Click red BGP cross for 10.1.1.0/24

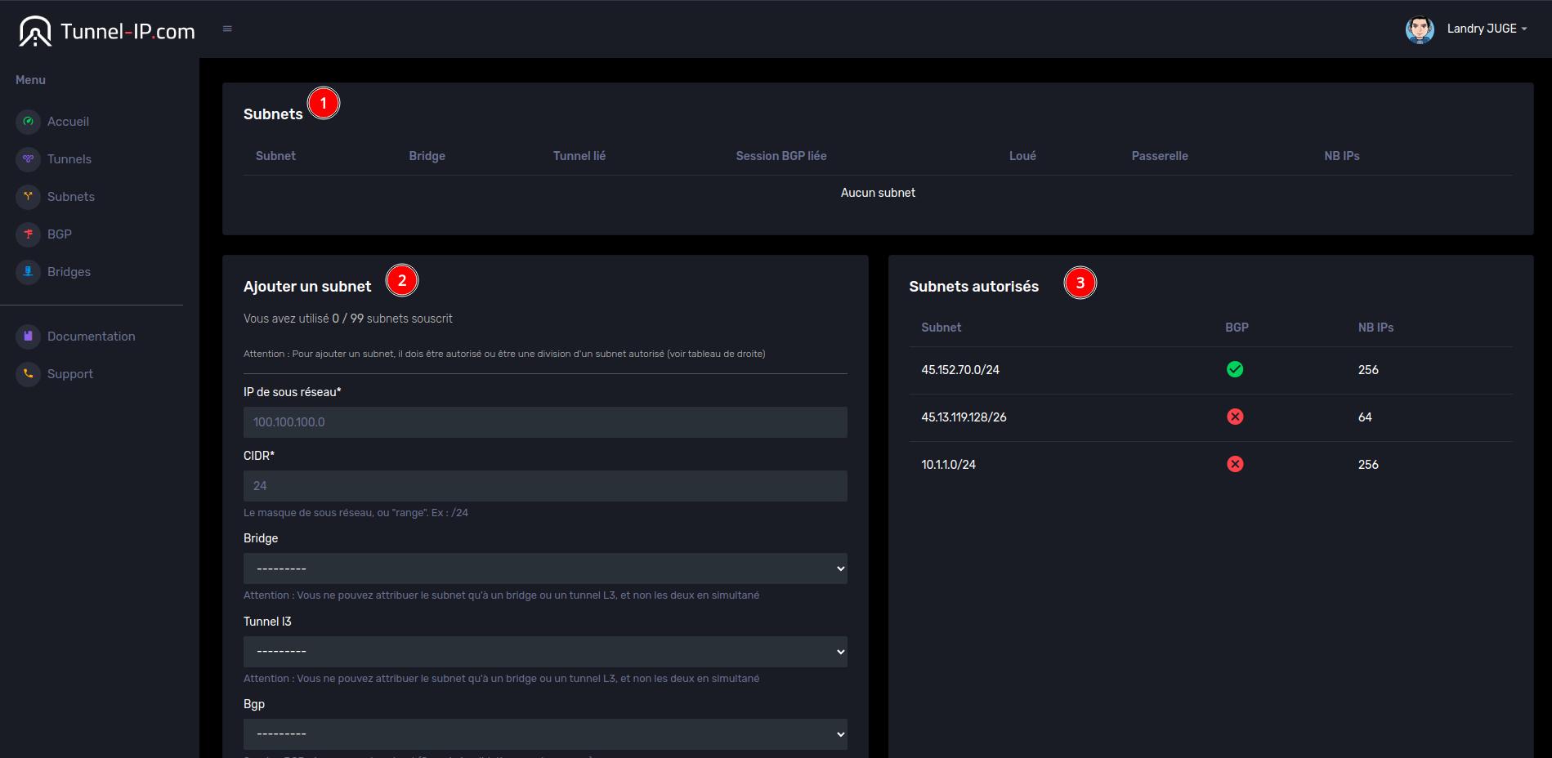click(1235, 465)
